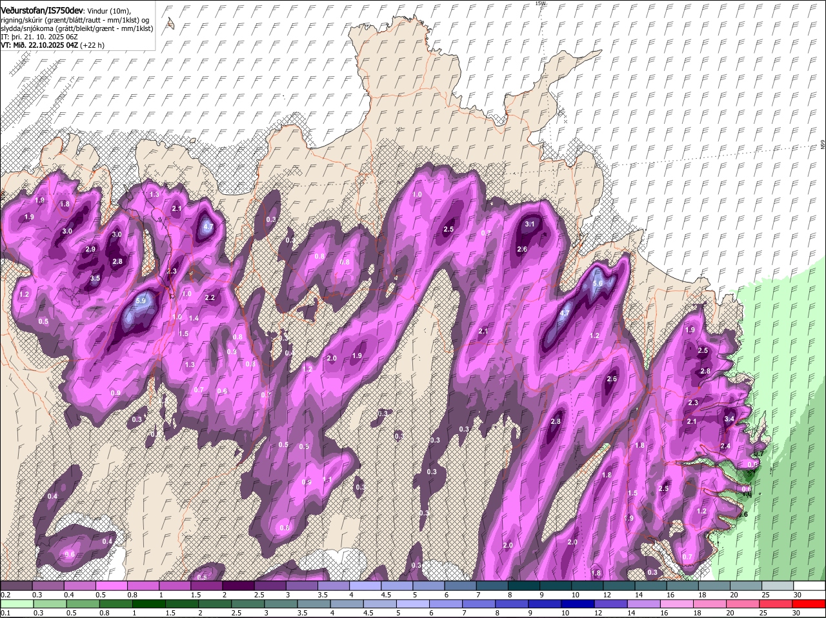
Task: Click the 15W longitude label at top
Action: click(x=541, y=3)
